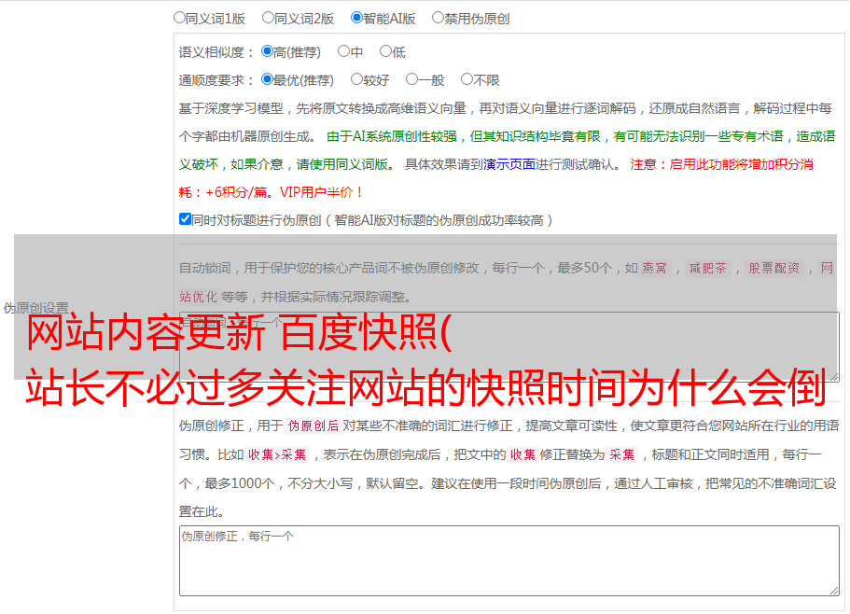Click the 通顺度要求： label
This screenshot has height=614, width=850.
coord(216,80)
